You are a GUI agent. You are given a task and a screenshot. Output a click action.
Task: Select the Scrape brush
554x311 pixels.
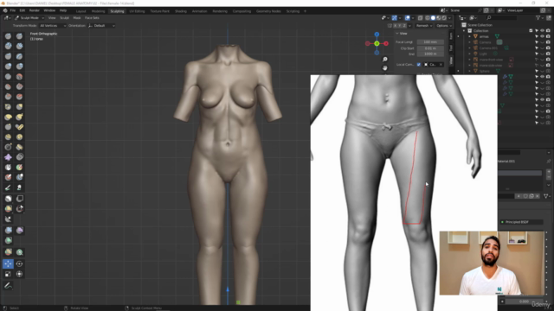click(x=8, y=97)
